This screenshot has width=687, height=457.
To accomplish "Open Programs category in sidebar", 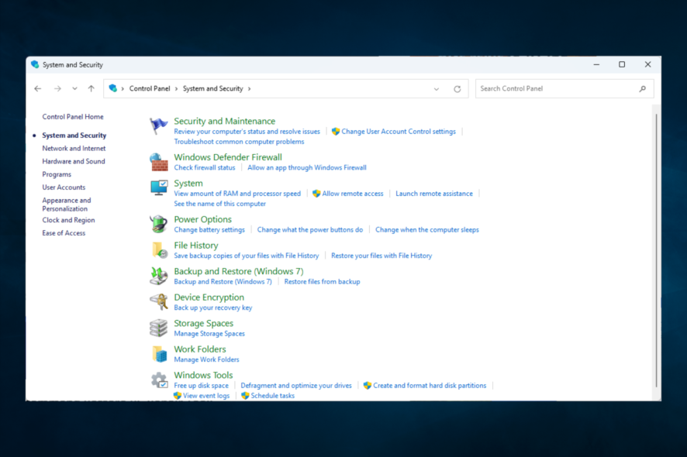I will [x=57, y=174].
